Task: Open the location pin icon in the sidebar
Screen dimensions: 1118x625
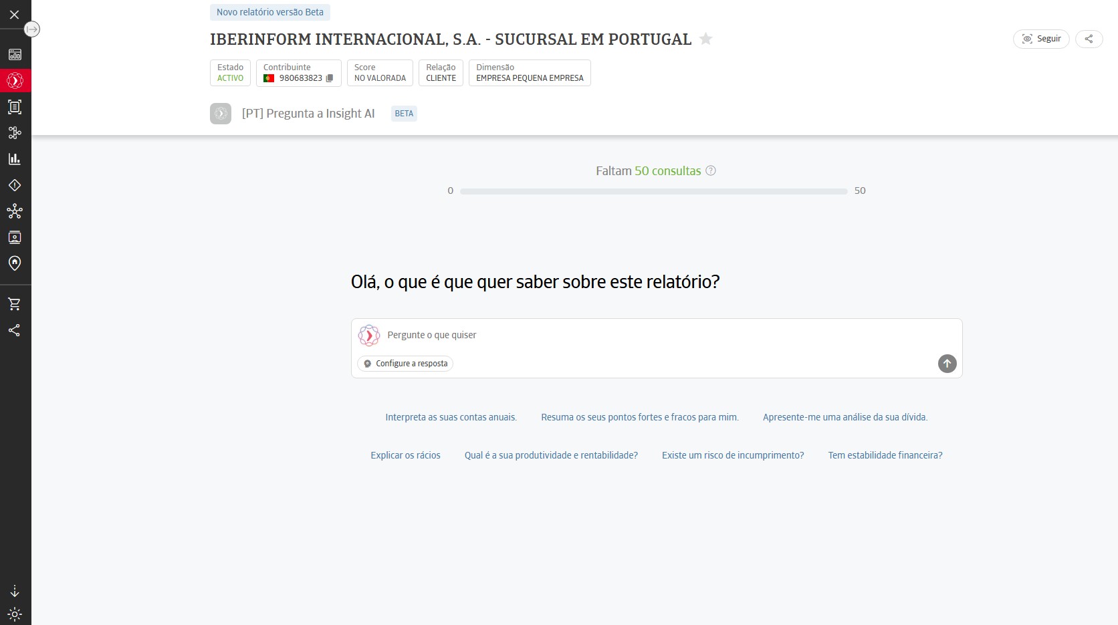Action: pos(14,263)
